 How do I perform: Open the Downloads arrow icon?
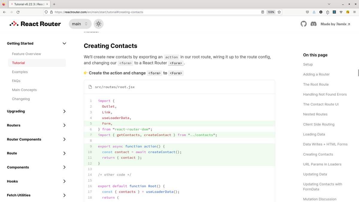(x=314, y=12)
